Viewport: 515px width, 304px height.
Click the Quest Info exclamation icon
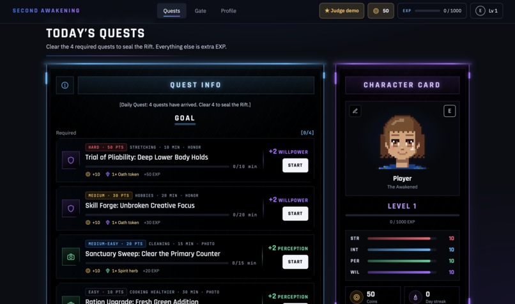pos(65,86)
